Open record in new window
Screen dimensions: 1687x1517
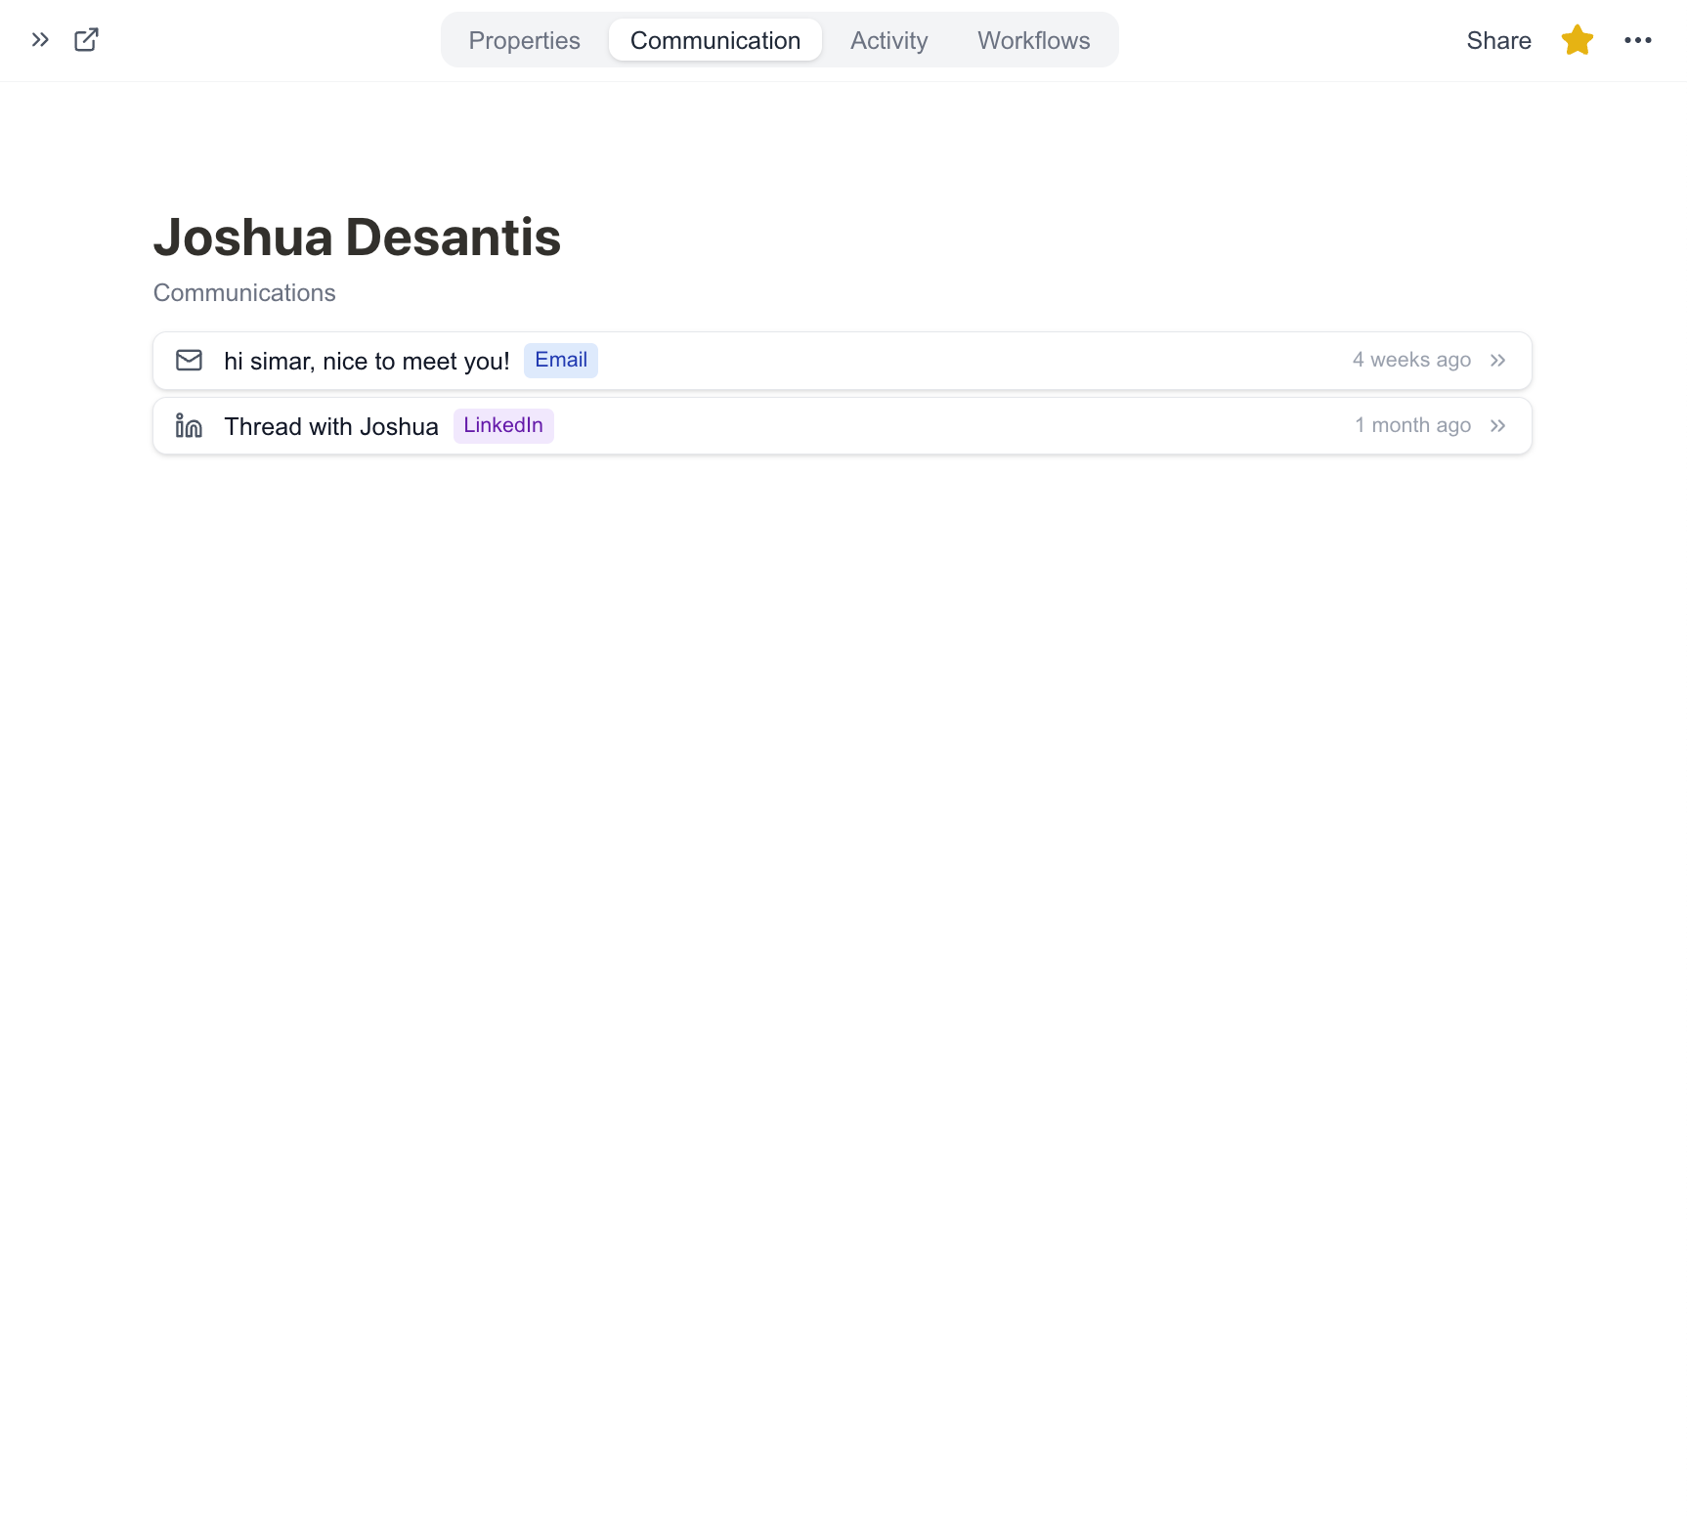[x=86, y=40]
